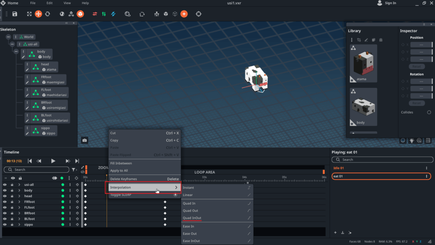Click the import animation download icon

(343, 232)
